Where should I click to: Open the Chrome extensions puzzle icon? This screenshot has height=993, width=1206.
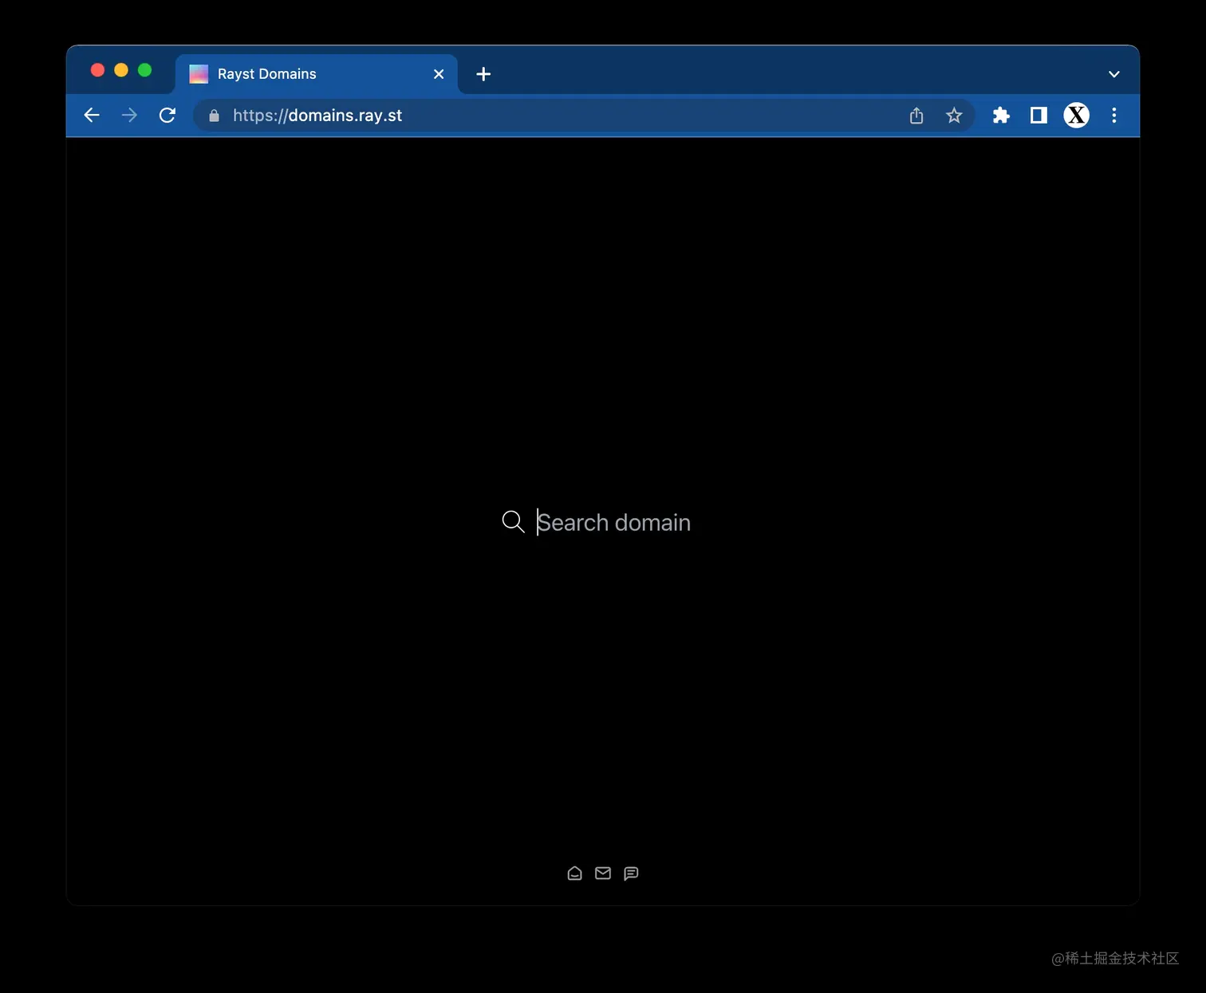(1000, 116)
